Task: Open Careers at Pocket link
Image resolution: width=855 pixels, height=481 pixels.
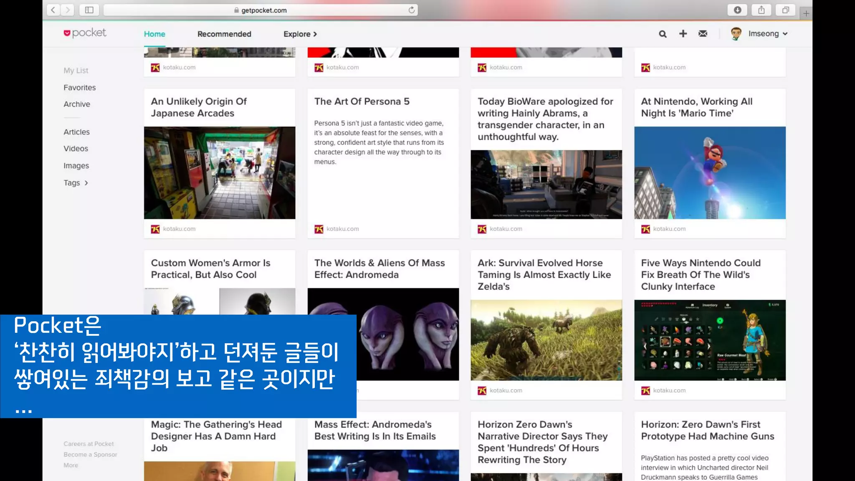Action: [x=89, y=444]
